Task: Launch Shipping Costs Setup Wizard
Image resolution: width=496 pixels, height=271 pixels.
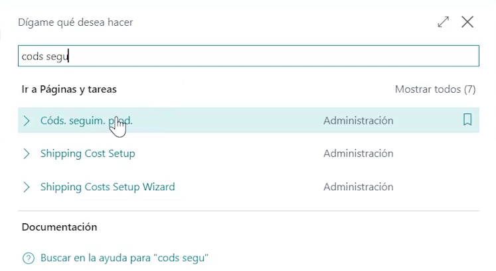Action: pyautogui.click(x=108, y=187)
